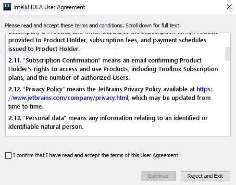Viewport: 236px width, 185px height.
Task: Check the User Agreement confirmation checkbox
Action: tap(8, 155)
